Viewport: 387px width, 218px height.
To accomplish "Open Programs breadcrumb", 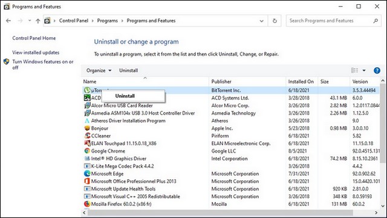I will tap(108, 21).
